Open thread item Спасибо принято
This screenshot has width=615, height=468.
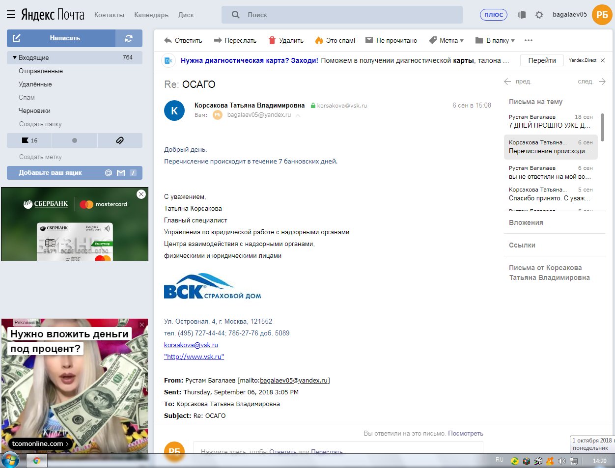click(550, 194)
